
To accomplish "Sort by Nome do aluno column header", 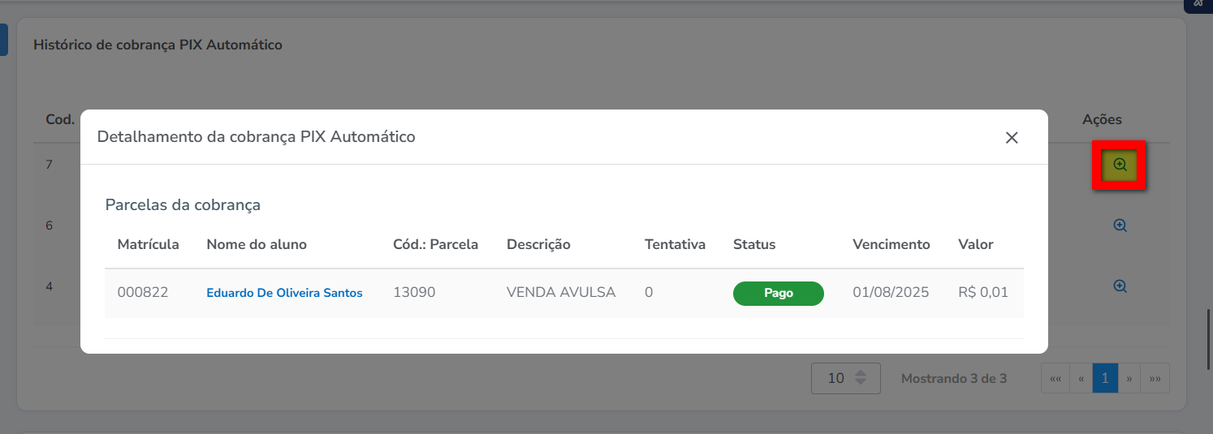I will (257, 244).
